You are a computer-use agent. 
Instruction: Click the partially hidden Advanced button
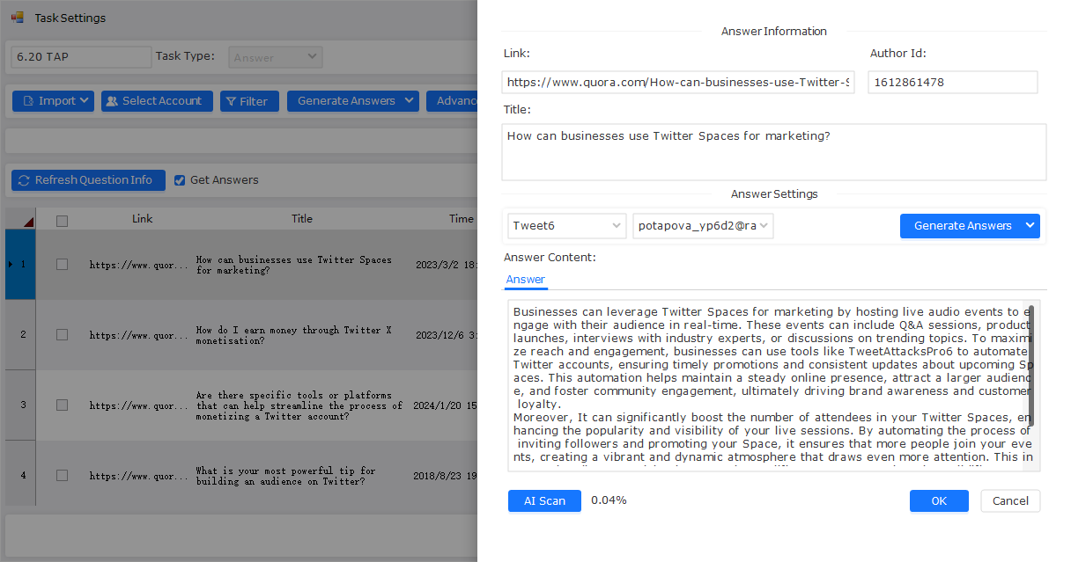click(x=452, y=101)
